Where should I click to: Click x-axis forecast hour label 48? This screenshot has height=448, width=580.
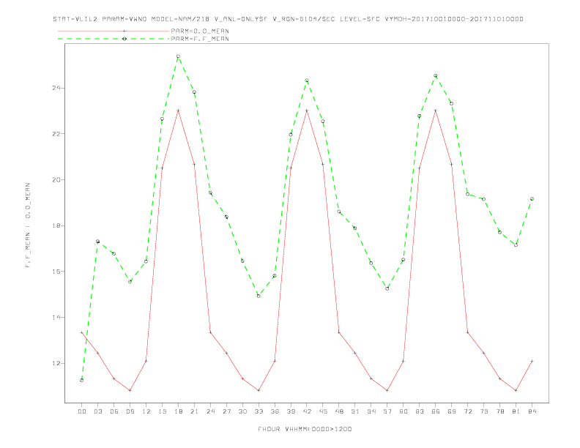339,411
